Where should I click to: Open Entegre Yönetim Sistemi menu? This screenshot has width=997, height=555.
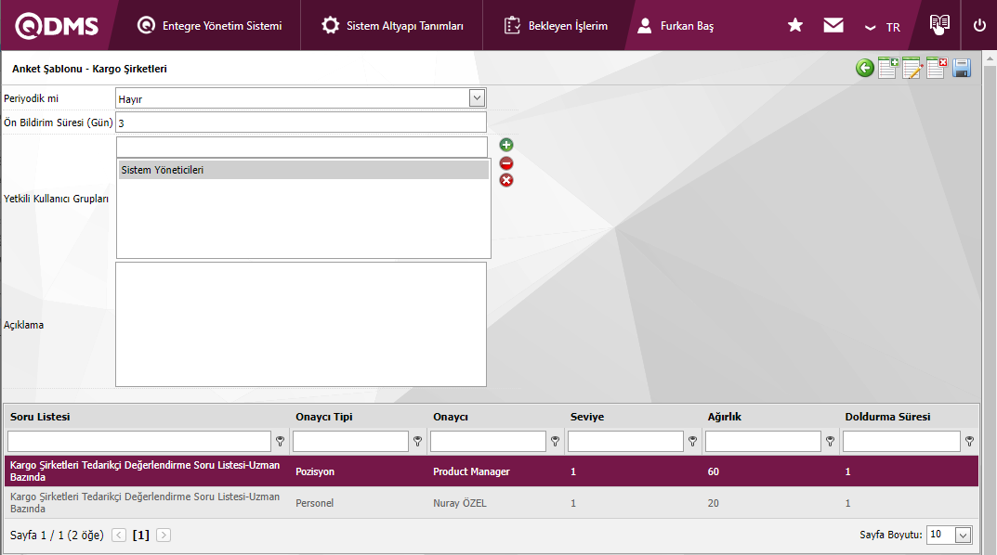click(209, 26)
